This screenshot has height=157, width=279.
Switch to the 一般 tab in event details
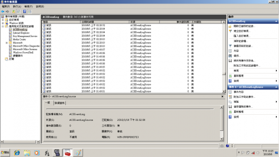click(x=48, y=103)
